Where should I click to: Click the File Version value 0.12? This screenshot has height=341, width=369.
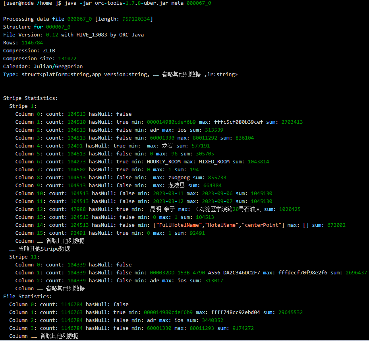52,35
